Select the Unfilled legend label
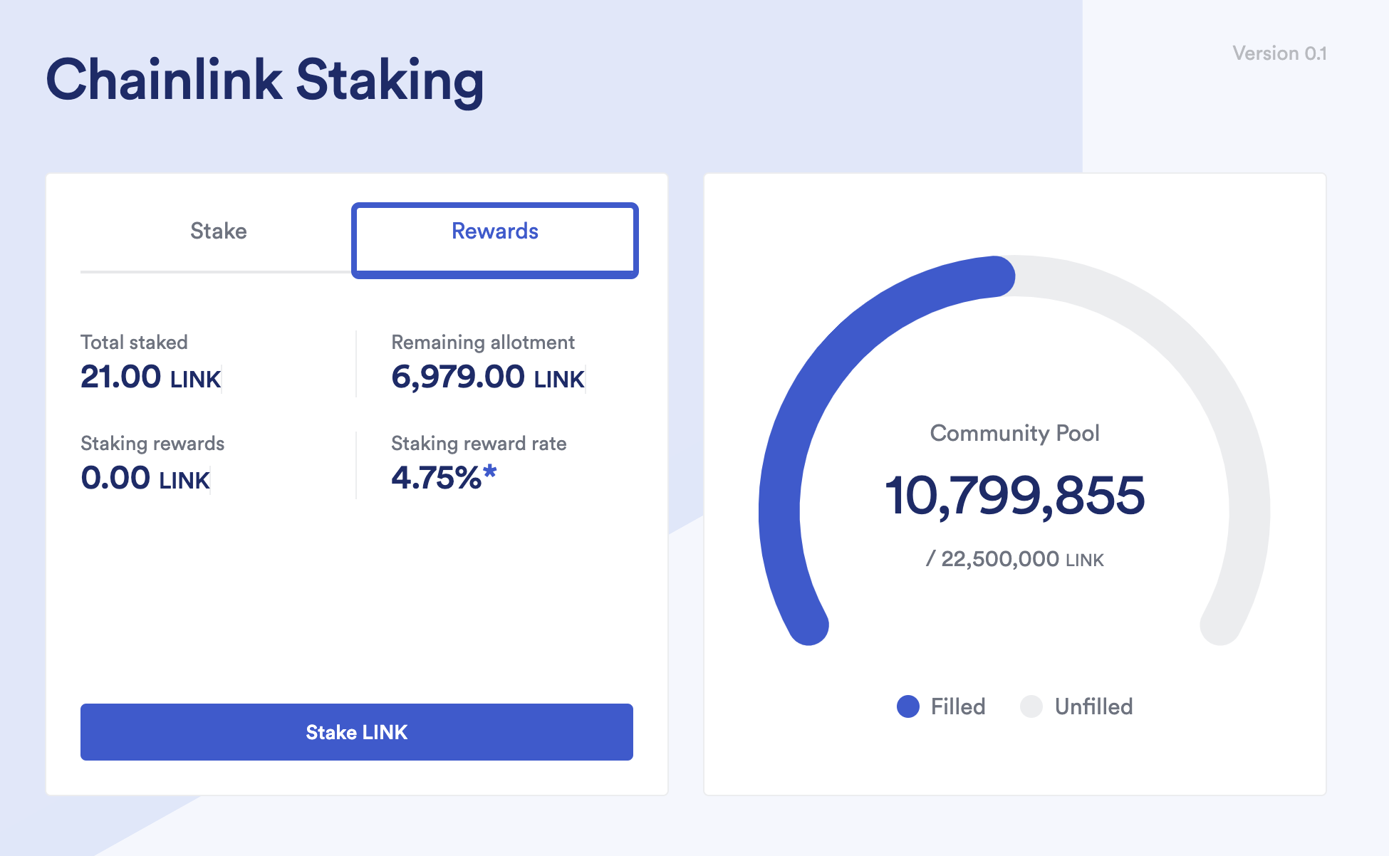1389x856 pixels. pyautogui.click(x=1093, y=706)
